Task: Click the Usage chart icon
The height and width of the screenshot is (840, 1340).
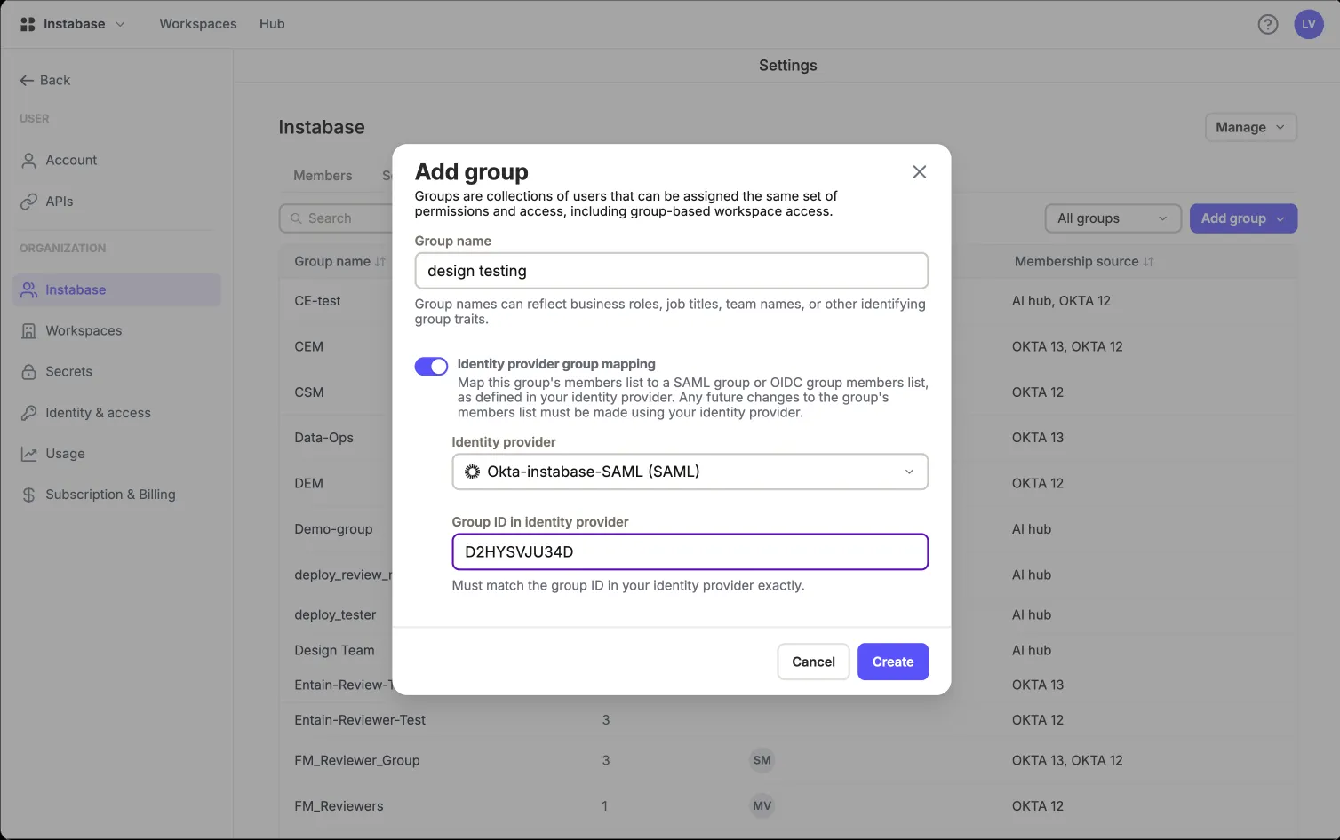Action: tap(28, 454)
